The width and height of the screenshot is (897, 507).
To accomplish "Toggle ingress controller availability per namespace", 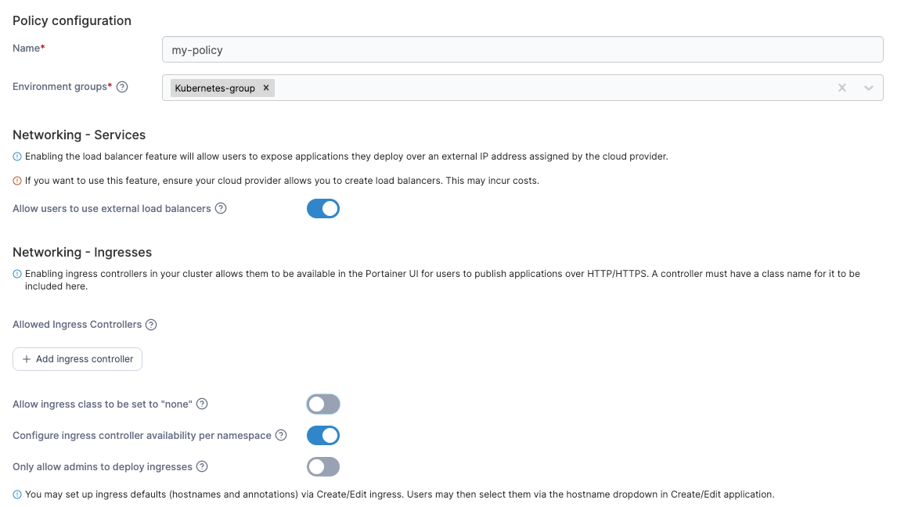I will pos(323,436).
